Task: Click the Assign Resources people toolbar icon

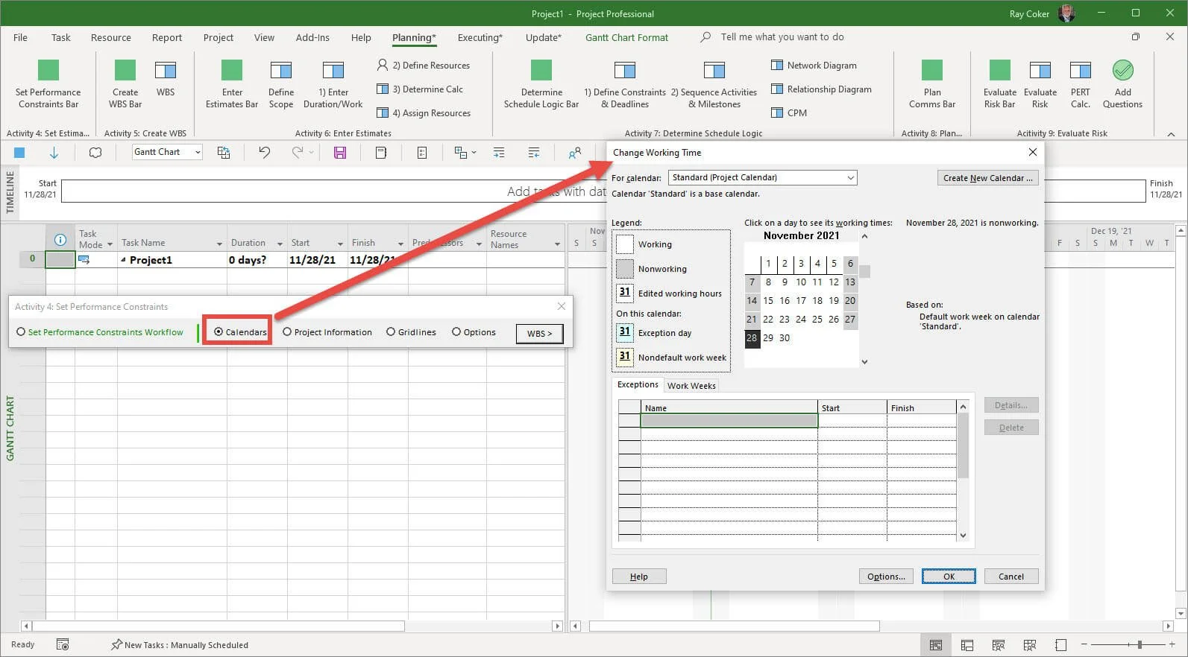Action: coord(575,153)
